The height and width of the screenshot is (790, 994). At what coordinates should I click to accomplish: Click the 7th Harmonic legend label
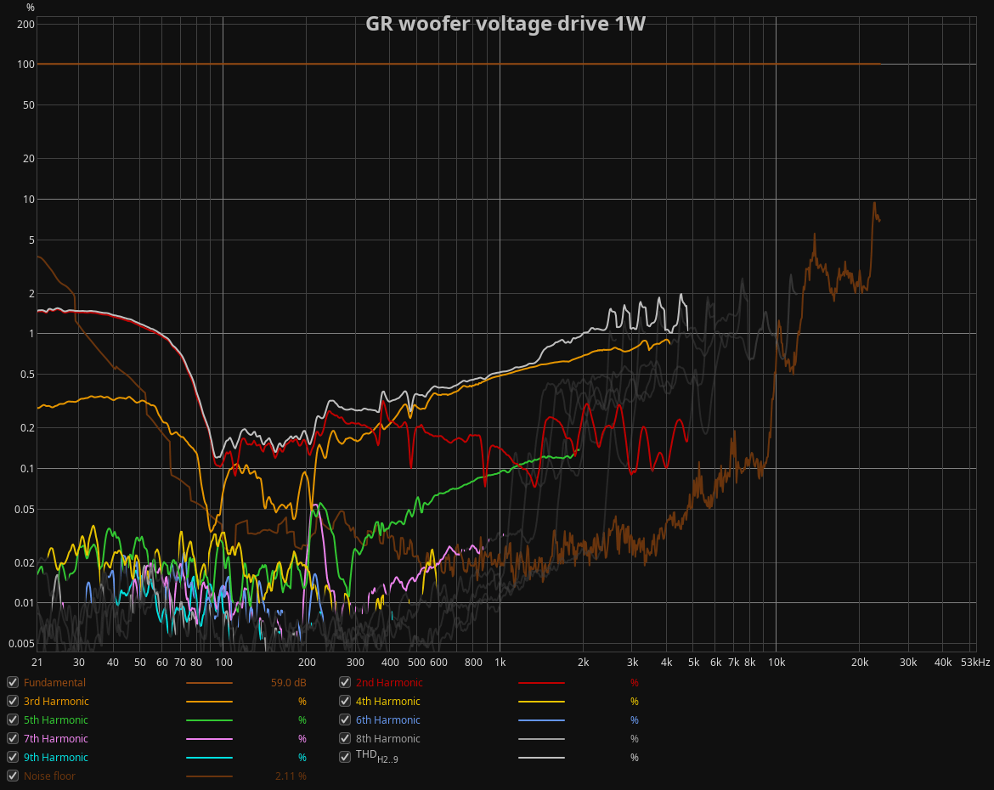click(x=56, y=739)
